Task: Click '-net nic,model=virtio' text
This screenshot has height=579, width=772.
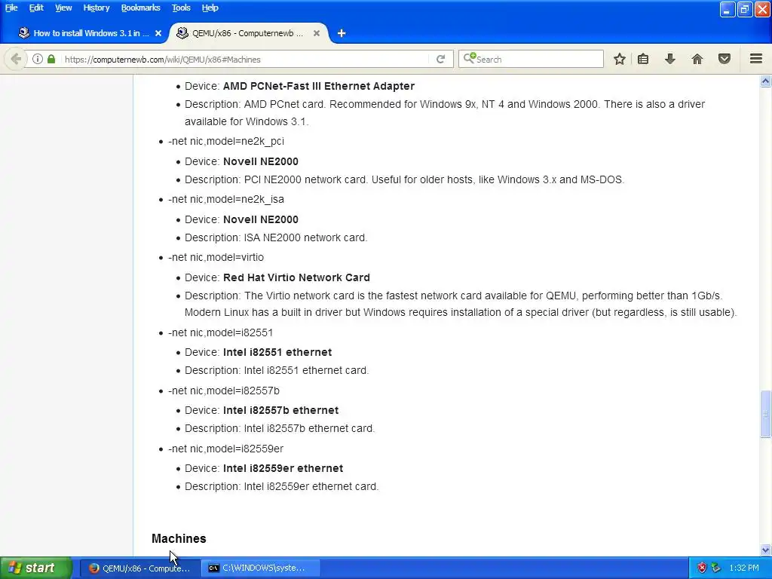Action: click(x=216, y=258)
